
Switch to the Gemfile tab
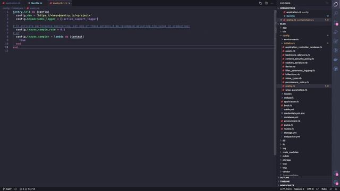(35, 3)
